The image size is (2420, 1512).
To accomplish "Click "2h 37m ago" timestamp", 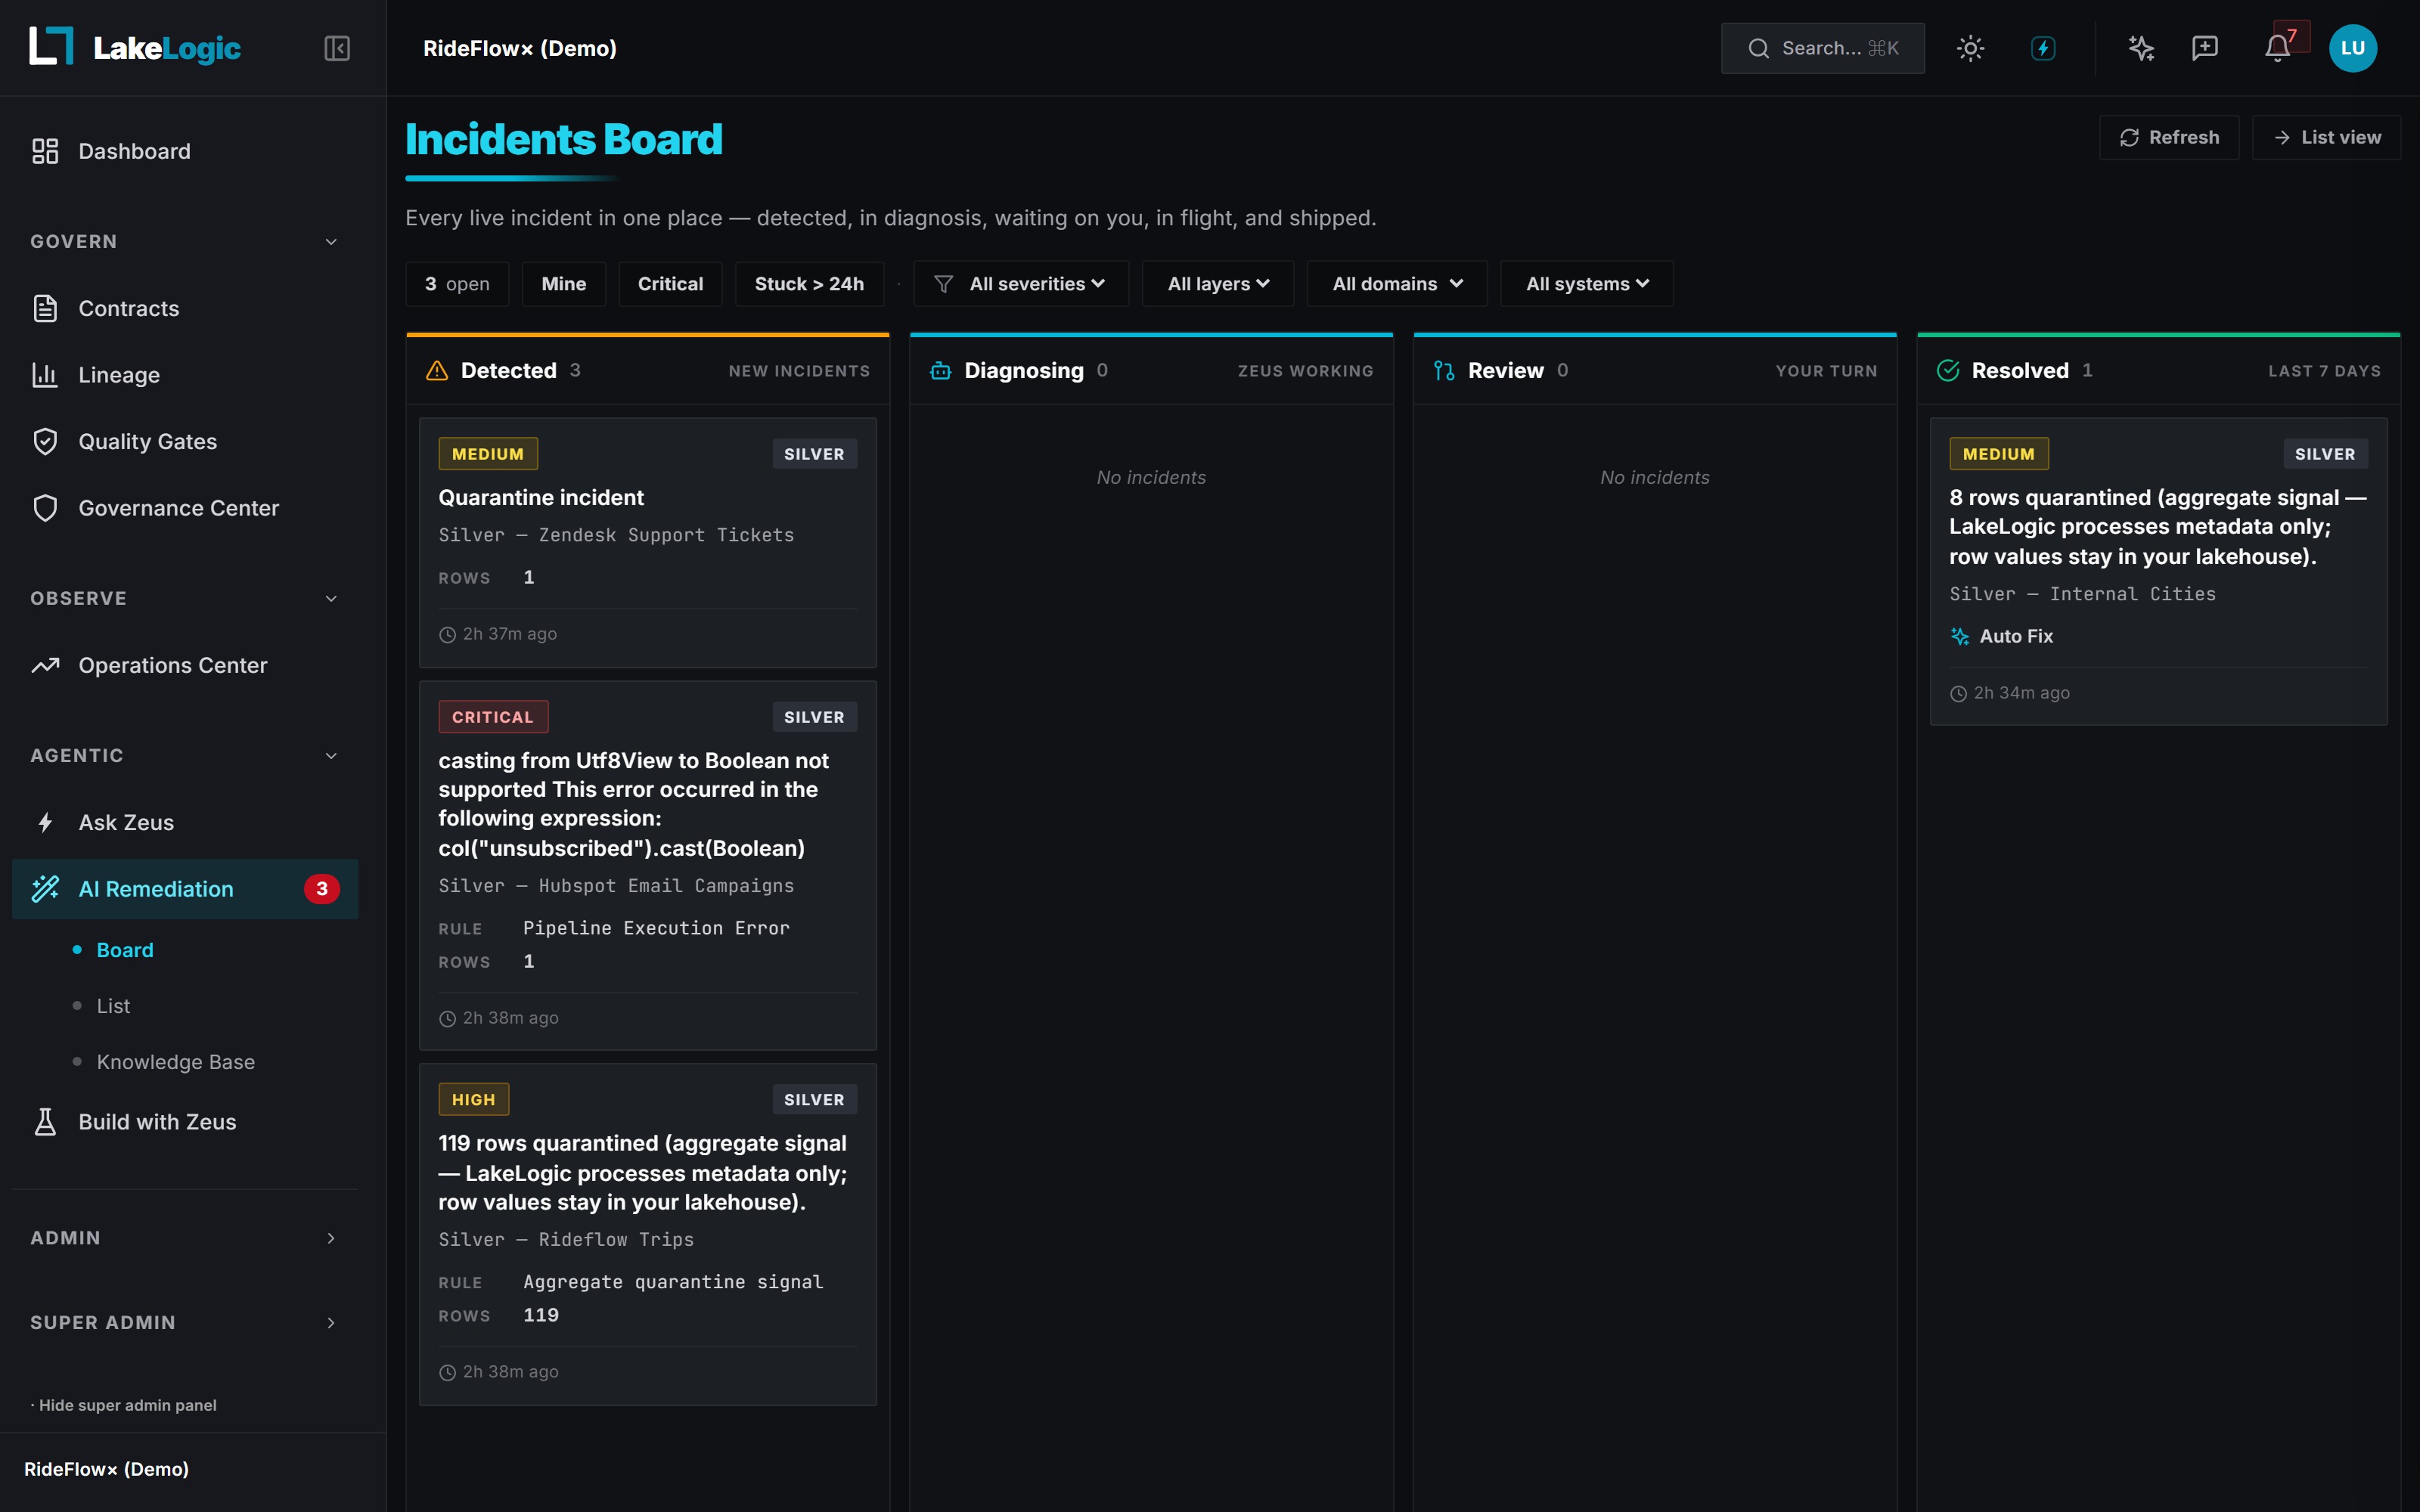I will (509, 634).
